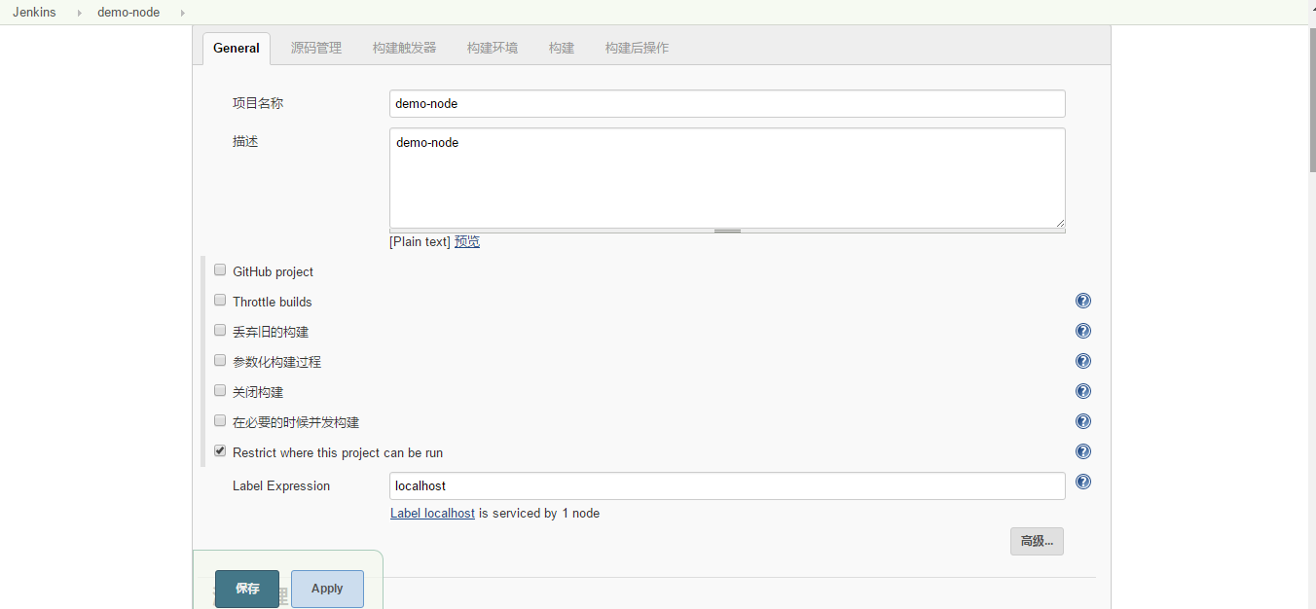Uncheck Restrict where this project can be run
Image resolution: width=1316 pixels, height=609 pixels.
(220, 451)
